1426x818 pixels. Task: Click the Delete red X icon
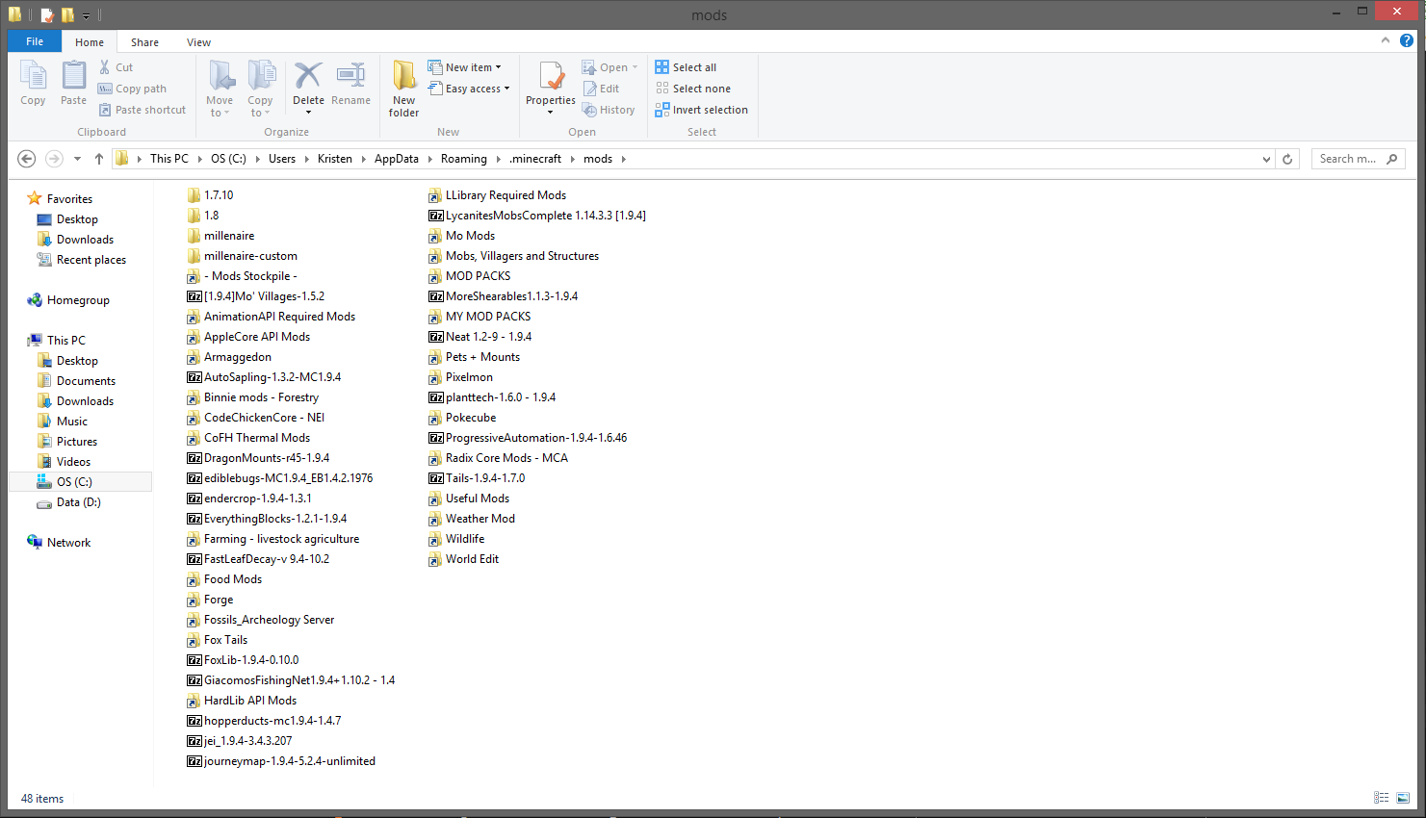[308, 75]
